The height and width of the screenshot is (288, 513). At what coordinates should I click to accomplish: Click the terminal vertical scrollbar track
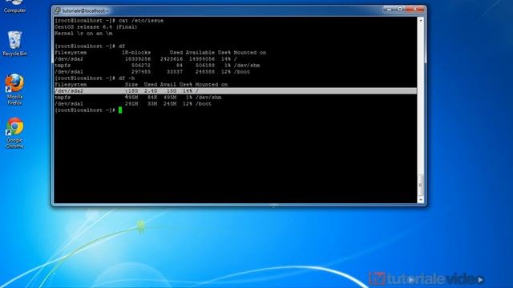421,110
